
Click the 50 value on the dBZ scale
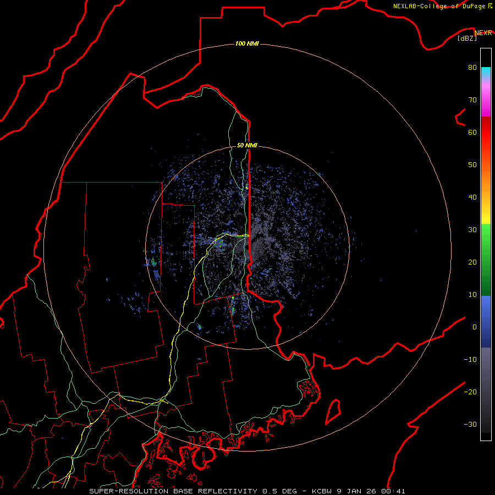pyautogui.click(x=472, y=165)
